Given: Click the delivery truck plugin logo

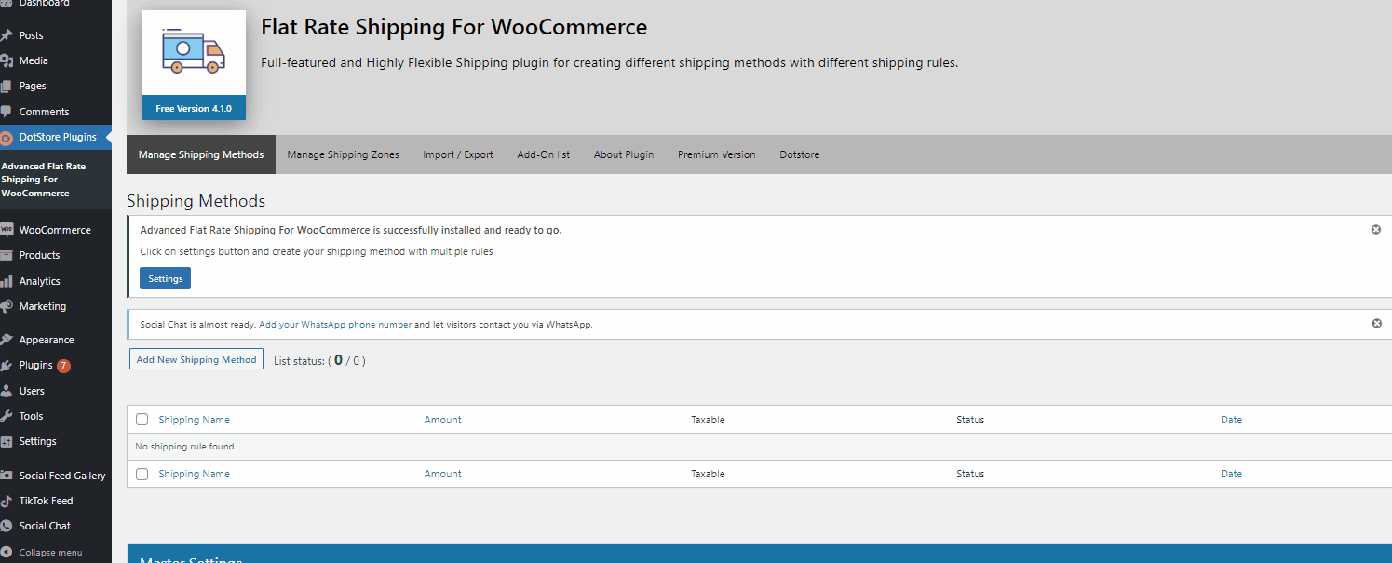Looking at the screenshot, I should point(194,52).
